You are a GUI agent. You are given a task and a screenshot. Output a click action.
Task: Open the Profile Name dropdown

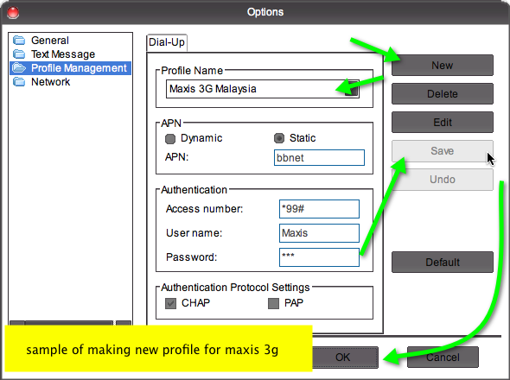(x=351, y=89)
